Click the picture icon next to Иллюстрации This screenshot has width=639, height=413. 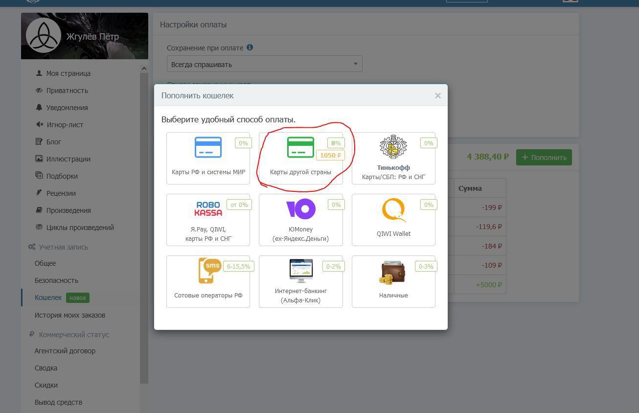point(39,159)
